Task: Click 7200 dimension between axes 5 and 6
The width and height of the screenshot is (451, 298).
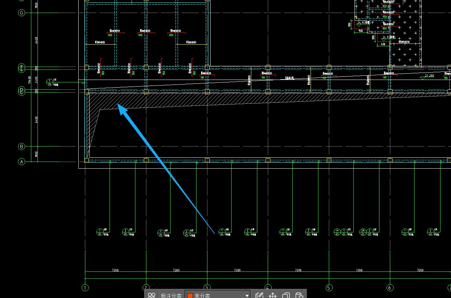Action: pos(359,270)
